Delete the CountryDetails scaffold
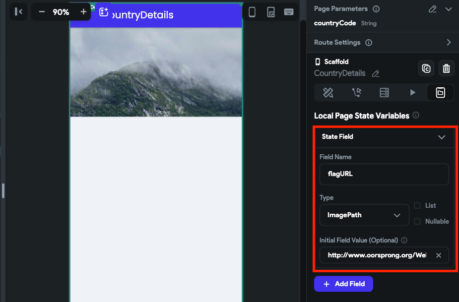459x302 pixels. [x=446, y=68]
